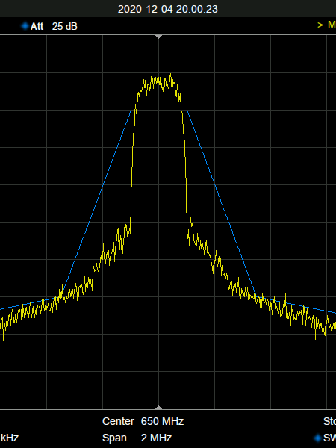Click the blue diamond beside SW

[x=317, y=438]
